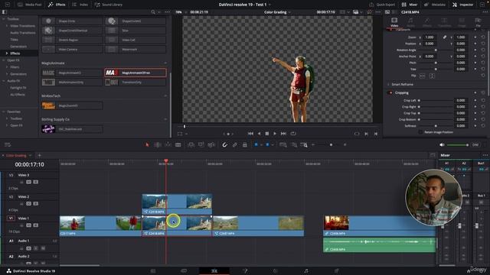
Task: Select MagicAnimateV3Free effect
Action: pos(136,73)
